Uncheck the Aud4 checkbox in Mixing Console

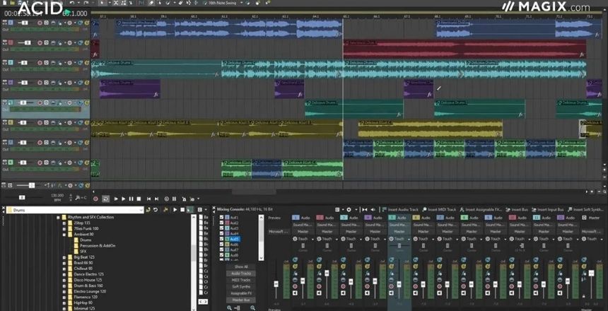click(x=221, y=233)
